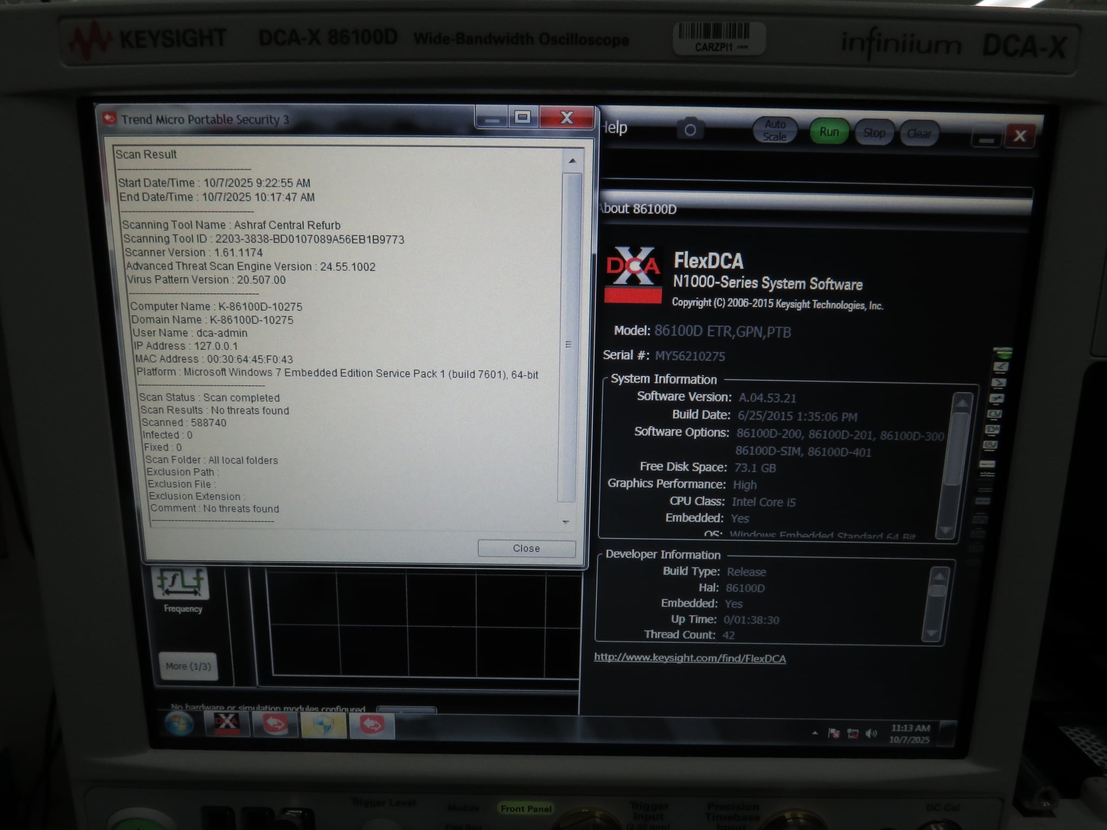Click the 'Scan Status : Scan completed' line

tap(209, 397)
